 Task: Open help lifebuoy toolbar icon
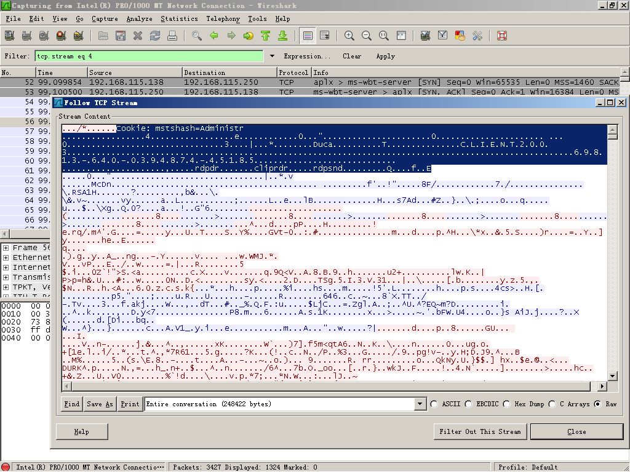501,36
